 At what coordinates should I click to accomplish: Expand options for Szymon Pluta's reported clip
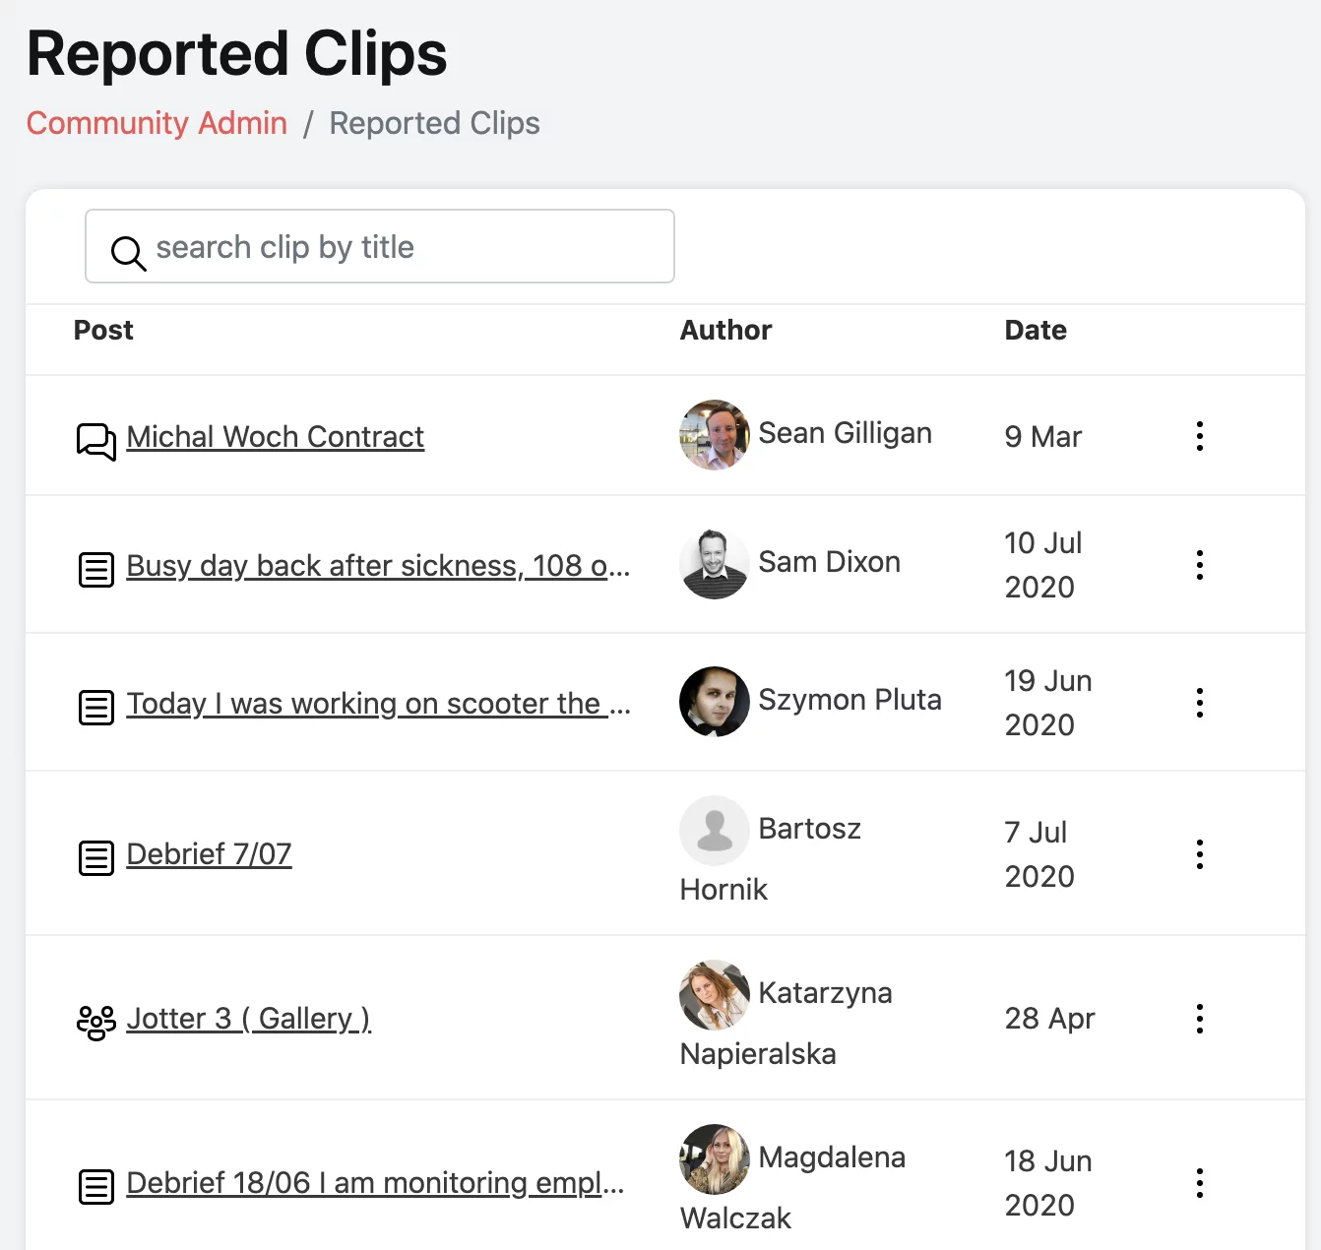(x=1199, y=703)
